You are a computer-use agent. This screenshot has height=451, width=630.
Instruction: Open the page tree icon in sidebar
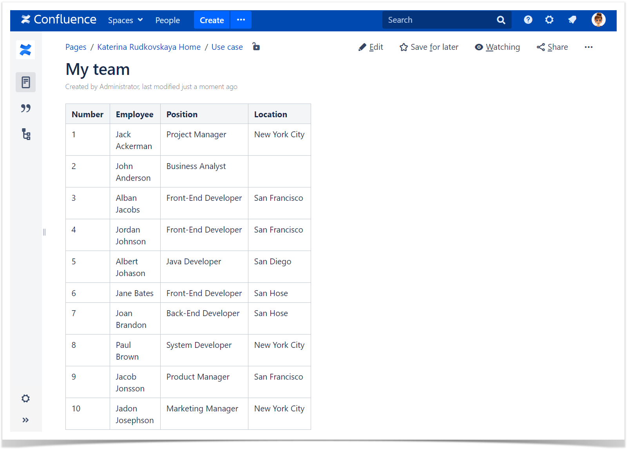coord(26,135)
